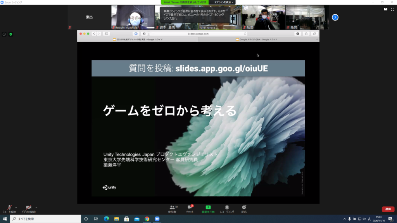The width and height of the screenshot is (397, 223).
Task: Leave the meeting with the red 退出 button
Action: coord(388,209)
